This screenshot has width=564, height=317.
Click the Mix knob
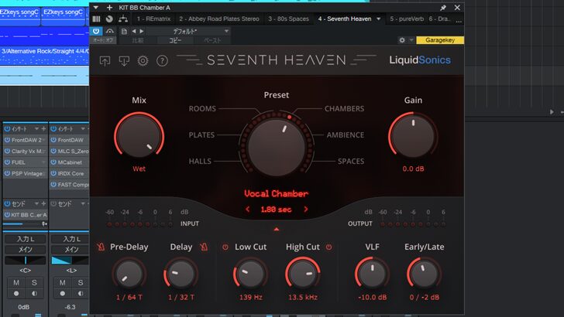pos(139,136)
